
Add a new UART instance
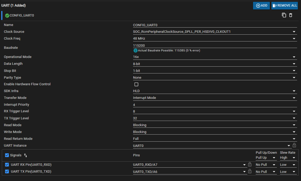[x=261, y=6]
